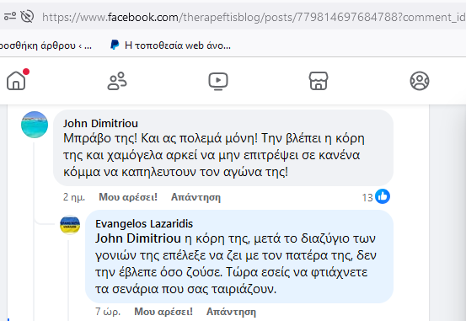Viewport: 466px width, 321px height.
Task: Open John Dimitriou name link in first comment
Action: coord(100,123)
